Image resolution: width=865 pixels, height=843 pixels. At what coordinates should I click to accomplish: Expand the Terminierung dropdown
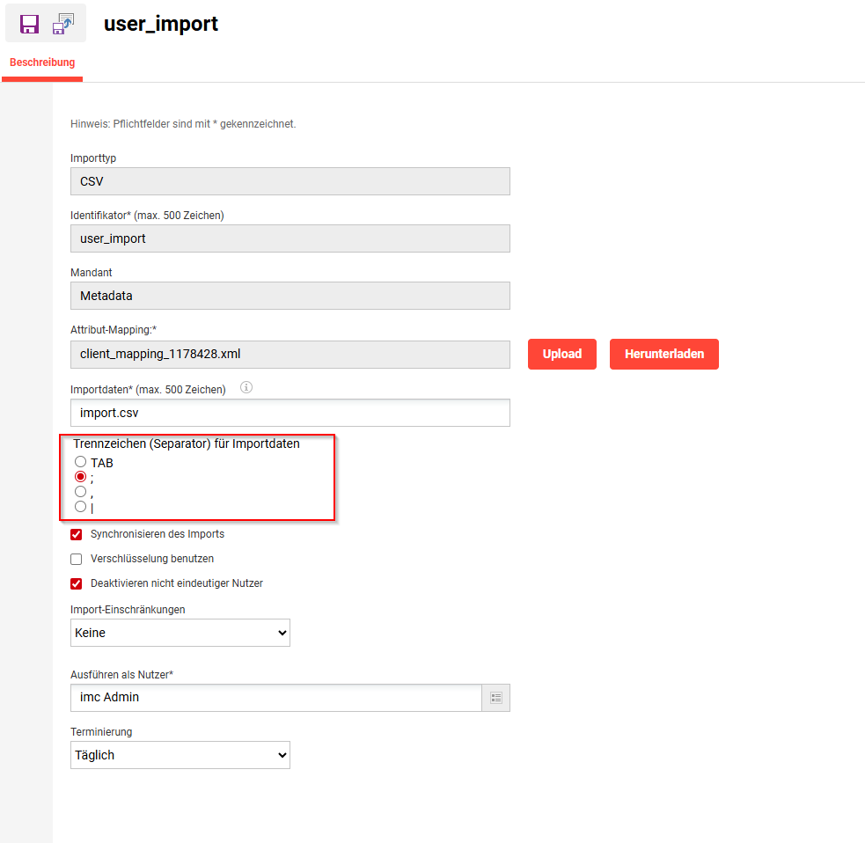coord(180,755)
